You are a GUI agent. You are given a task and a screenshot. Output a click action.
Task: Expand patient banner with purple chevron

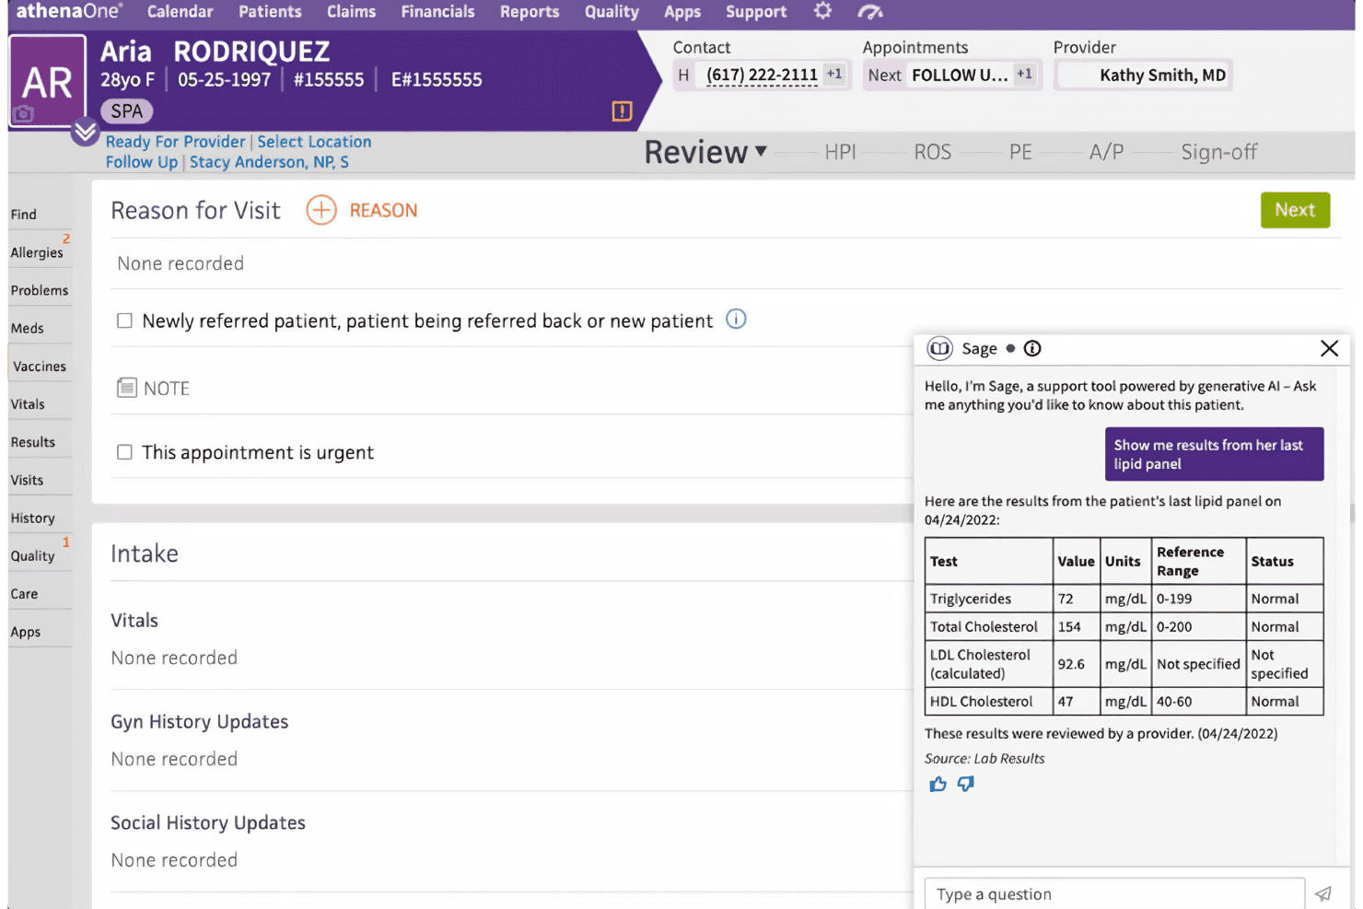click(85, 133)
